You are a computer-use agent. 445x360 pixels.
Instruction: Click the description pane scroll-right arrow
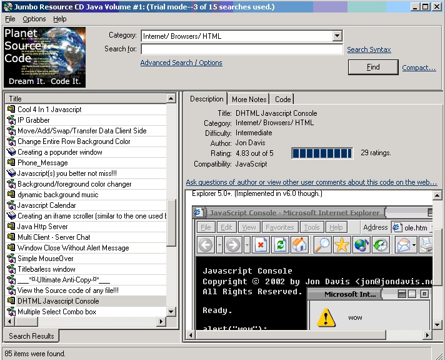427,335
